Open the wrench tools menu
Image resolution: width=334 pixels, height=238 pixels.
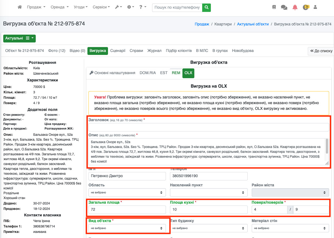click(118, 7)
